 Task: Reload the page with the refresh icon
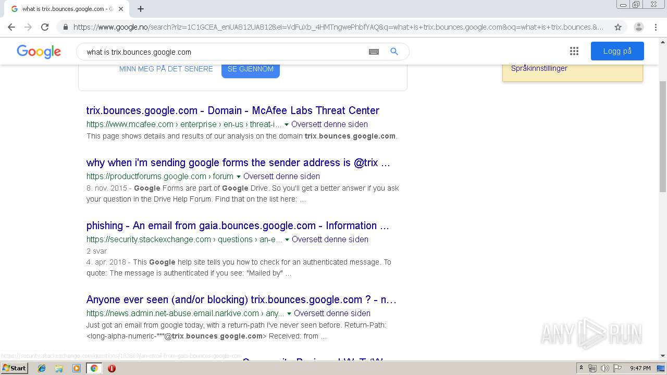coord(45,27)
